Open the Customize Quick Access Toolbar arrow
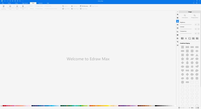The width and height of the screenshot is (201, 109). (x=23, y=1)
